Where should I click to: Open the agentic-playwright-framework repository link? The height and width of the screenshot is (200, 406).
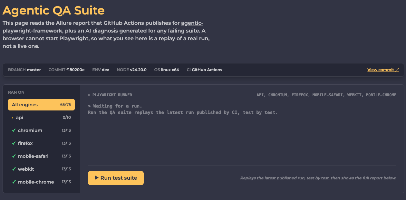(103, 27)
